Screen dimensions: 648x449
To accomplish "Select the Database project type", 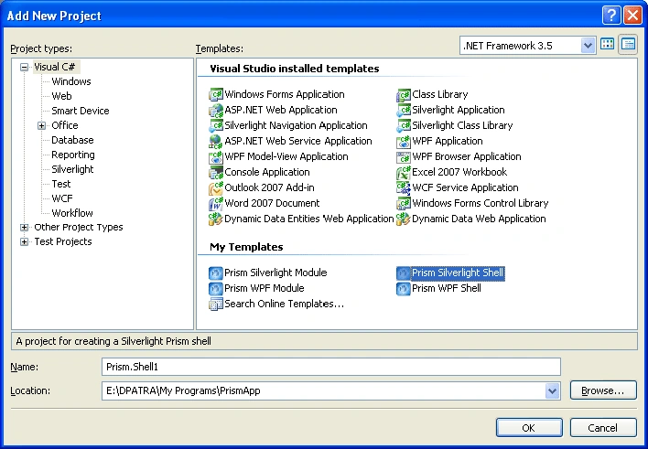I will (72, 140).
